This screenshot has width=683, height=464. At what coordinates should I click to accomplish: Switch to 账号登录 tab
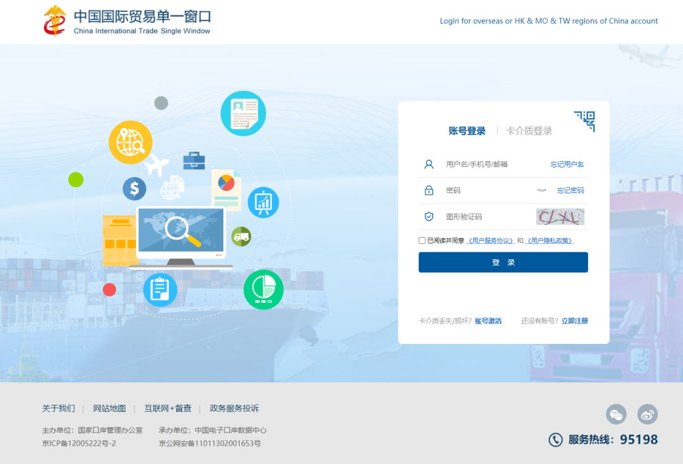(467, 131)
